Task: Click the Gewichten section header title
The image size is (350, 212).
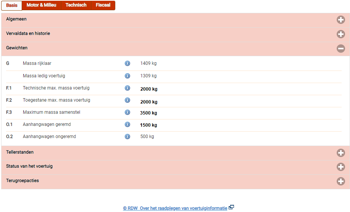Action: [17, 48]
